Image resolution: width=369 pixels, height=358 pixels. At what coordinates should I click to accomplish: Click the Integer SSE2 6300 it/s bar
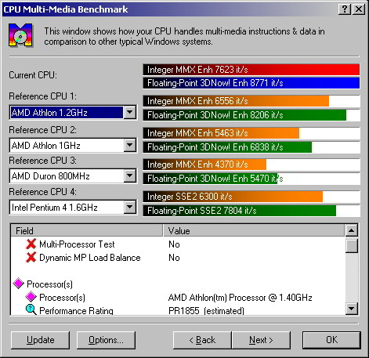pyautogui.click(x=233, y=197)
